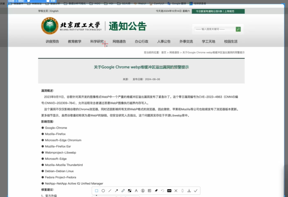The height and width of the screenshot is (197, 288).
Task: Pin the screenshot to screen
Action: coord(156,191)
